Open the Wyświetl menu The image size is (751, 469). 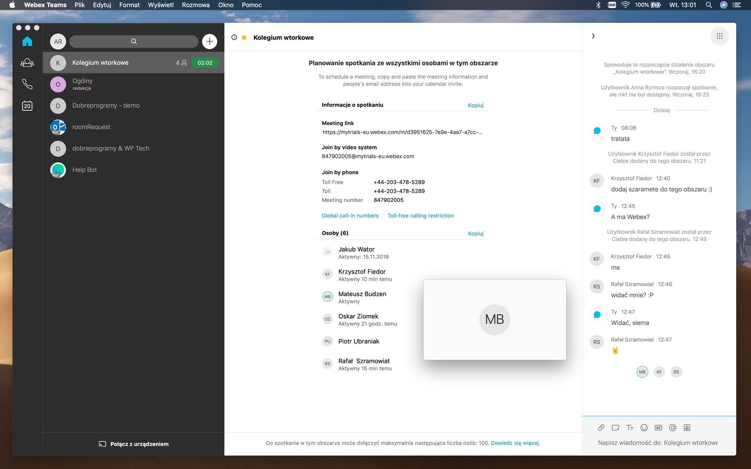click(161, 5)
